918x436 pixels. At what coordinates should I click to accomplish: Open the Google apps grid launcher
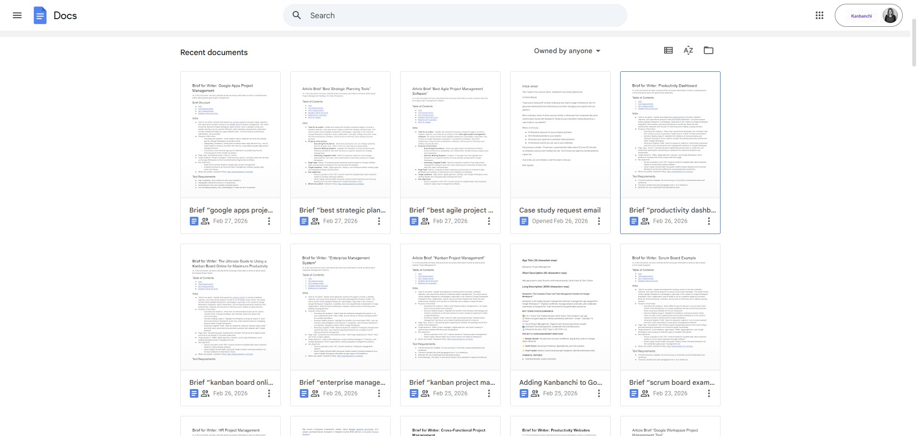(x=820, y=15)
